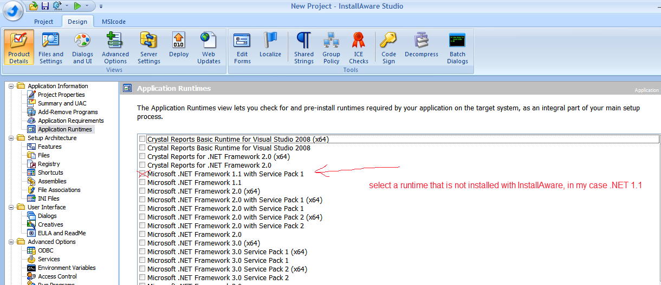This screenshot has width=661, height=285.
Task: Toggle Microsoft .NET Framework 1.1 with Service Pack 1
Action: pyautogui.click(x=142, y=174)
